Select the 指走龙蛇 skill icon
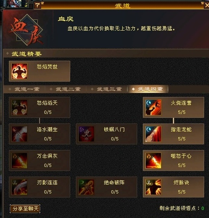The width and height of the screenshot is (209, 218). 153,134
